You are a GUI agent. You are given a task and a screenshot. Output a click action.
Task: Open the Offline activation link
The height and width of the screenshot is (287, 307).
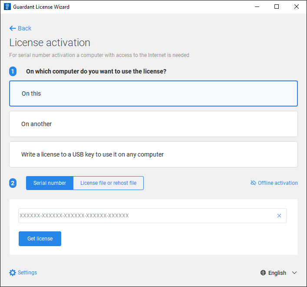tap(278, 183)
